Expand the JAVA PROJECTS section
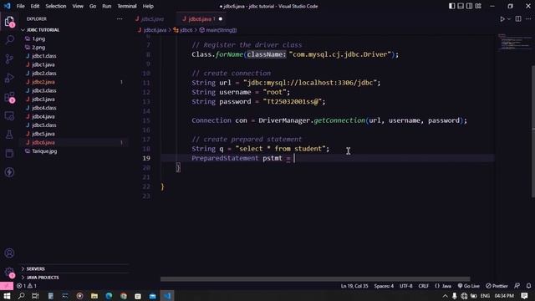535x301 pixels. (43, 278)
